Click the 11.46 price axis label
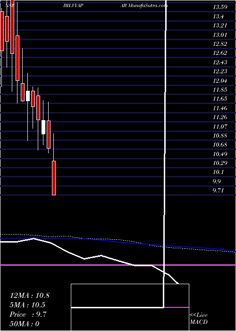This screenshot has width=236, height=331. 220,108
